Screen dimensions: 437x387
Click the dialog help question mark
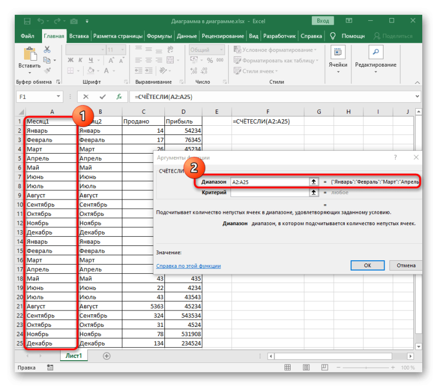(395, 157)
